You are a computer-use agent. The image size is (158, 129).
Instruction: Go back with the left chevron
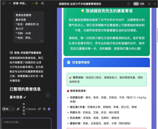10,3
